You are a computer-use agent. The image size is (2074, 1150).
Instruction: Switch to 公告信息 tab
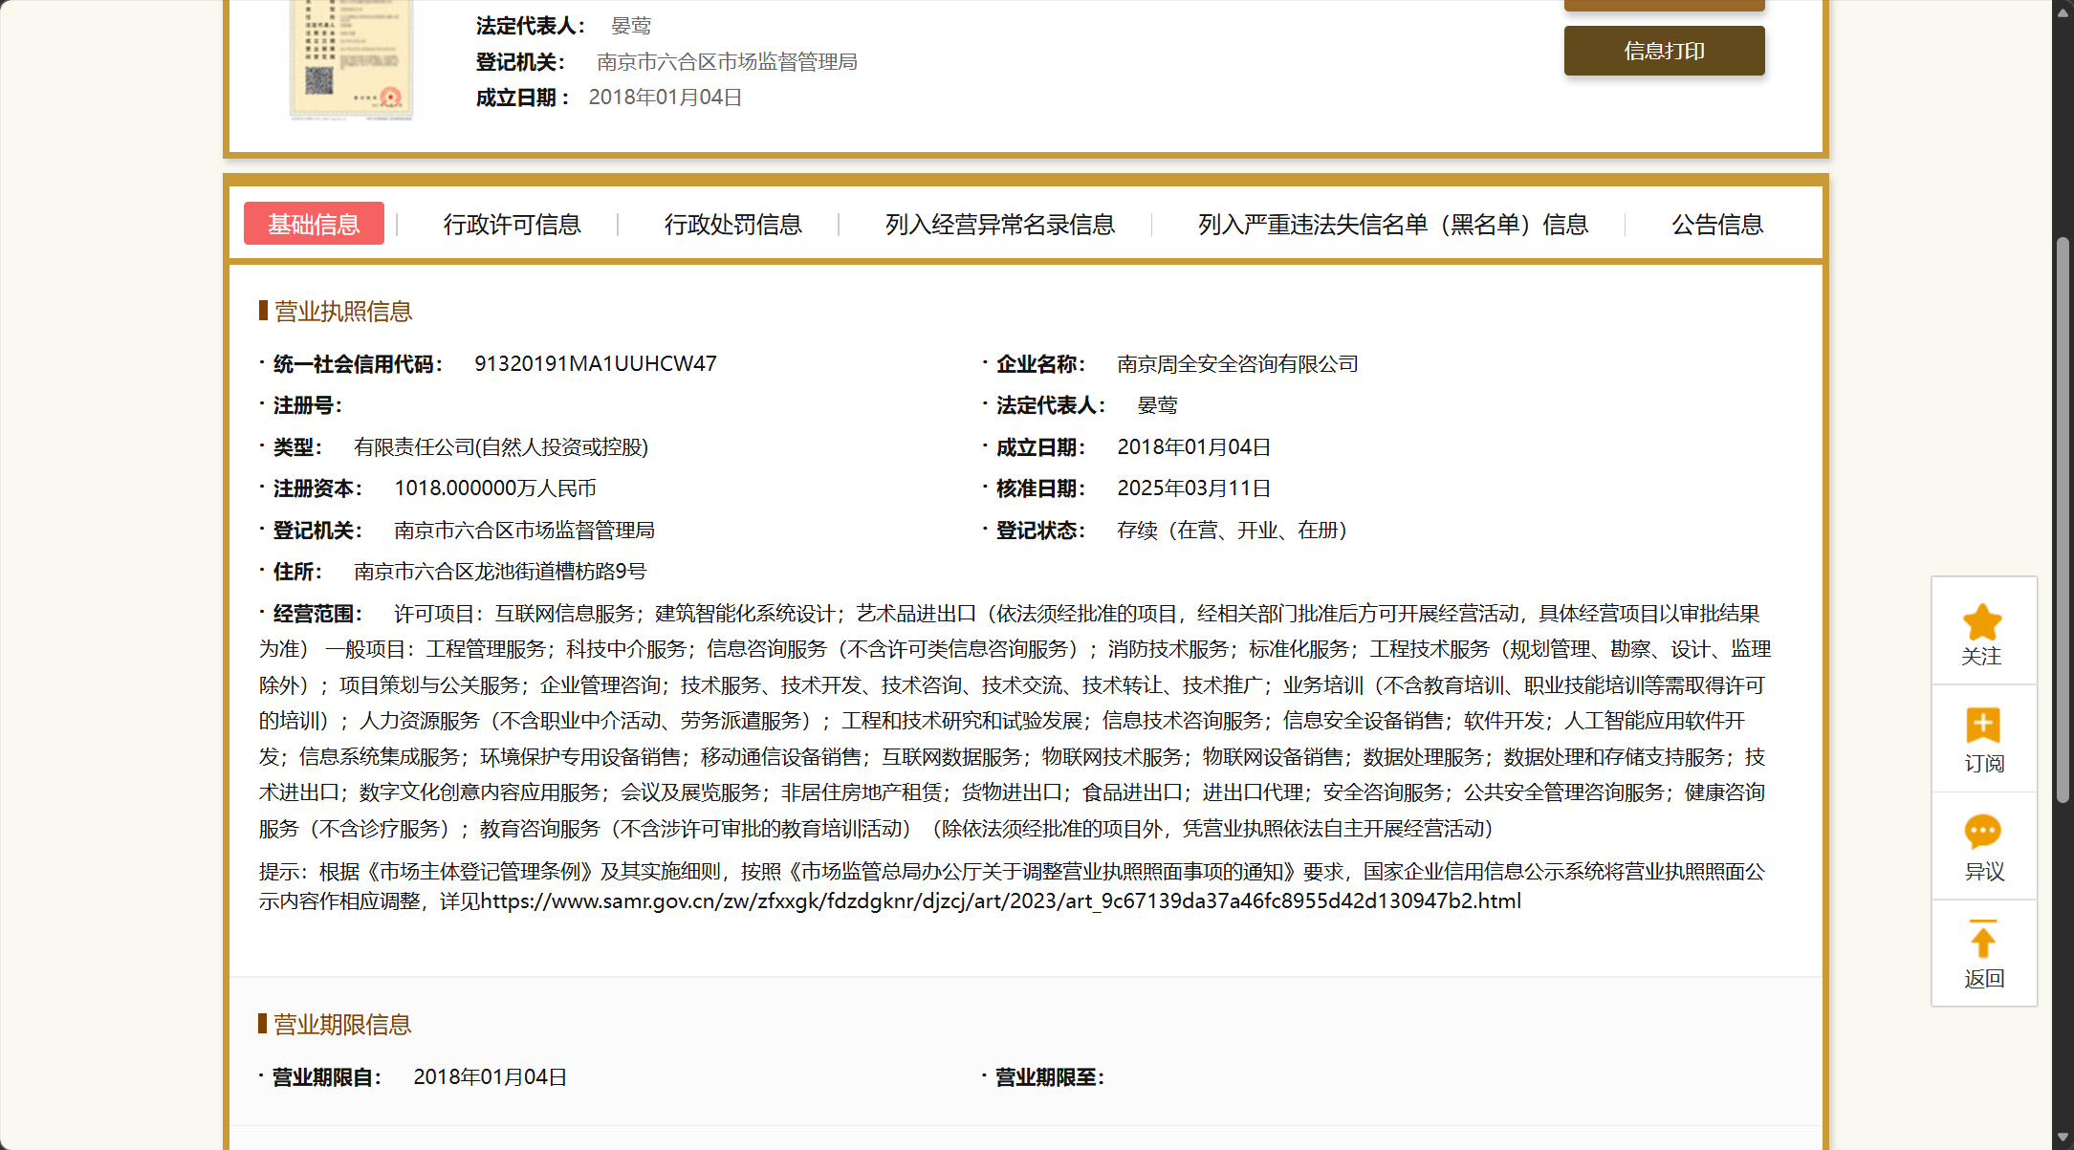tap(1716, 225)
